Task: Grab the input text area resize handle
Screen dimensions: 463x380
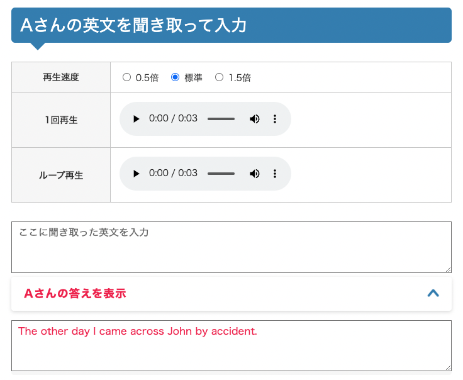Action: (x=449, y=269)
